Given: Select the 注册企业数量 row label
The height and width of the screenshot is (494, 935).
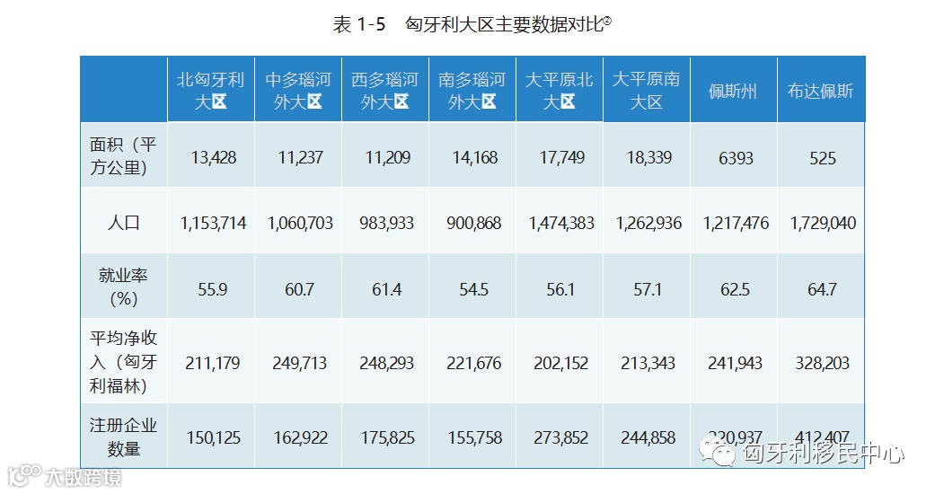Looking at the screenshot, I should [x=123, y=437].
